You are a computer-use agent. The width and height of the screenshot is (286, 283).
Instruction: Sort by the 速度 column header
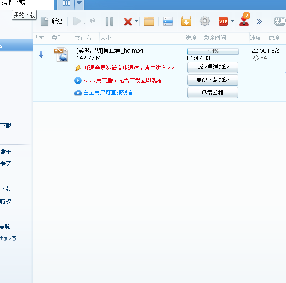[256, 38]
